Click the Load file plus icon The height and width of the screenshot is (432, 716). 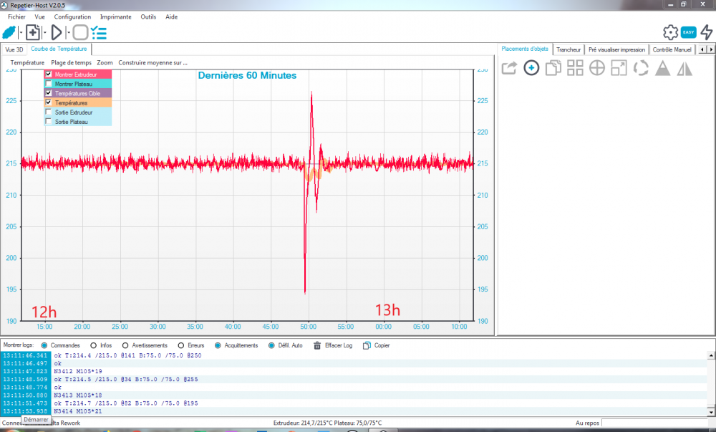tap(33, 33)
